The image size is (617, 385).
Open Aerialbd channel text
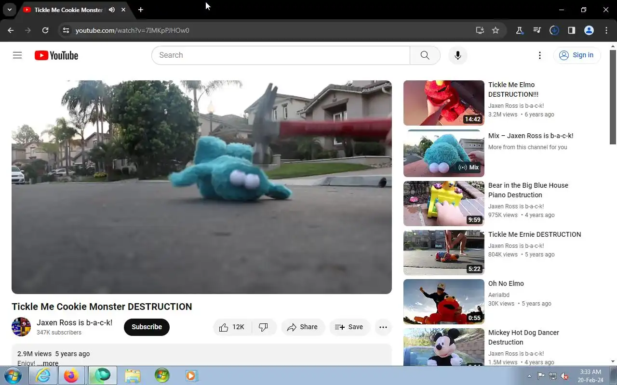tap(499, 295)
